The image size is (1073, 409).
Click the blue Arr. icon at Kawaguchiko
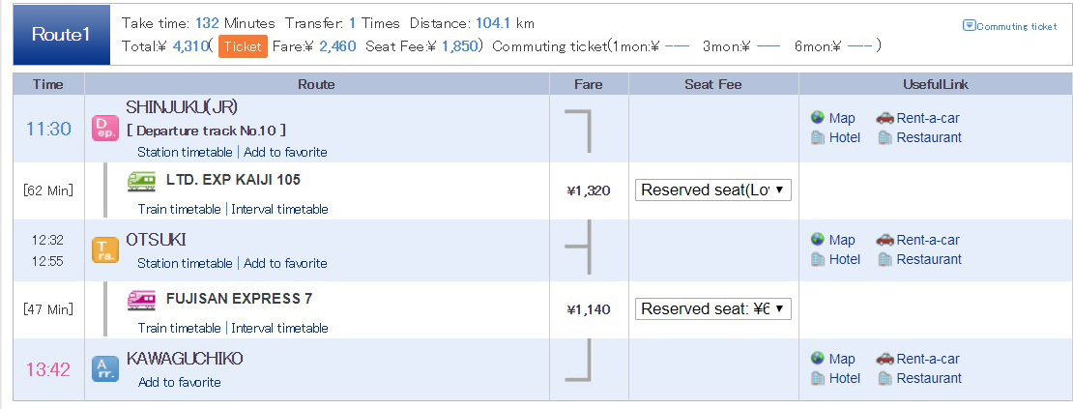105,369
